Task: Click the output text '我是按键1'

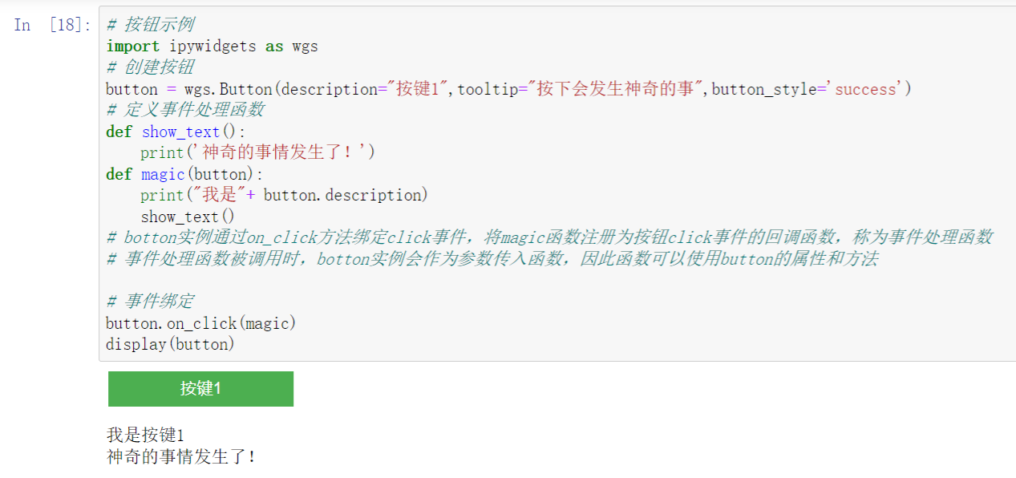Action: (x=145, y=435)
